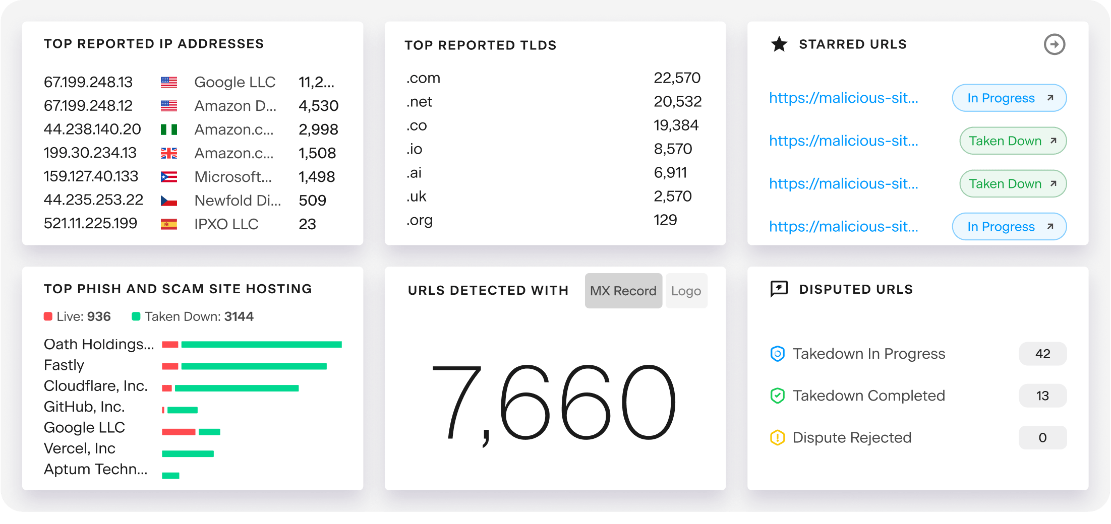1111x524 pixels.
Task: Click the green checkmark shield beside Takedown Completed
Action: 778,396
